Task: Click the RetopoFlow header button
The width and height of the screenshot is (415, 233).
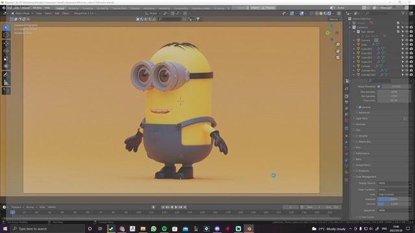Action: click(x=85, y=13)
